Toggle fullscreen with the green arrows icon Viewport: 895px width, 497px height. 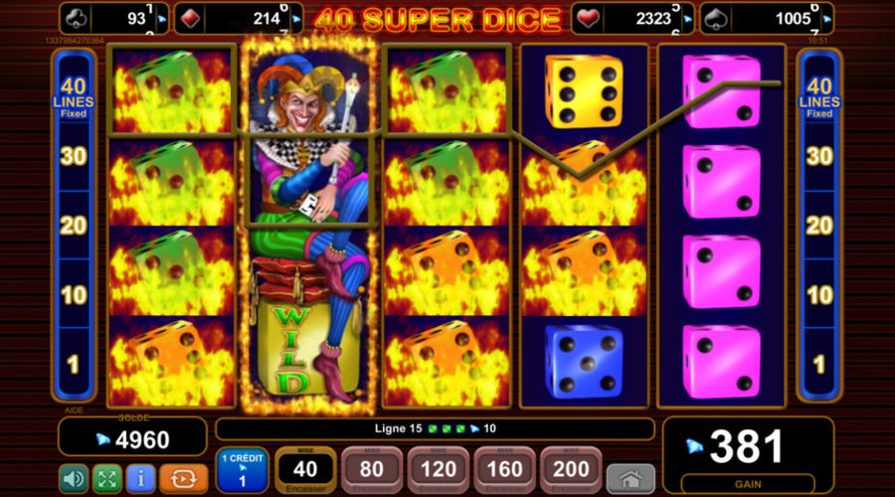tap(106, 479)
